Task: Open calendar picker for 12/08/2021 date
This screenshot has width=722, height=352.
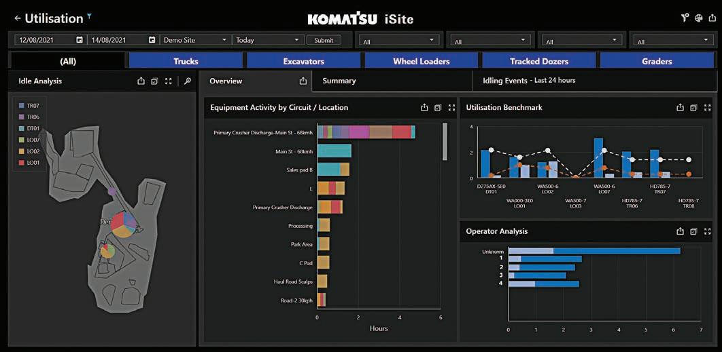Action: (80, 40)
